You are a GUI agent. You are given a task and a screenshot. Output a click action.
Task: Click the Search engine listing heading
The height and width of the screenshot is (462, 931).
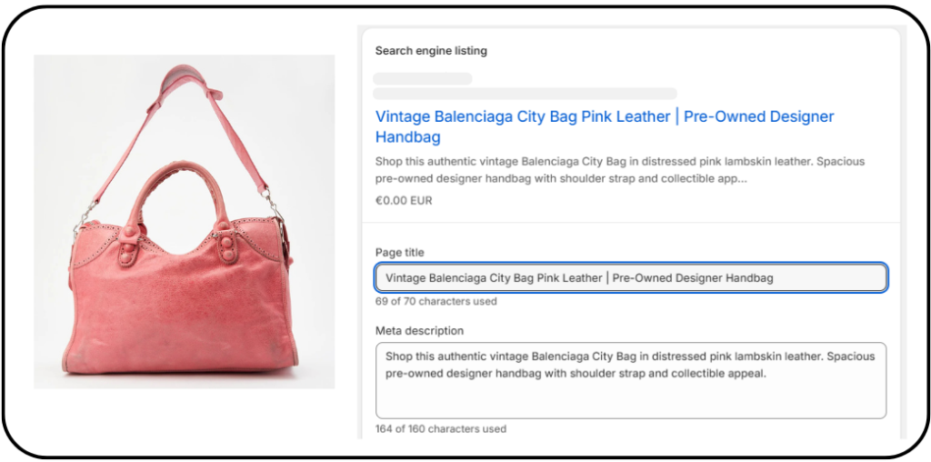coord(431,51)
